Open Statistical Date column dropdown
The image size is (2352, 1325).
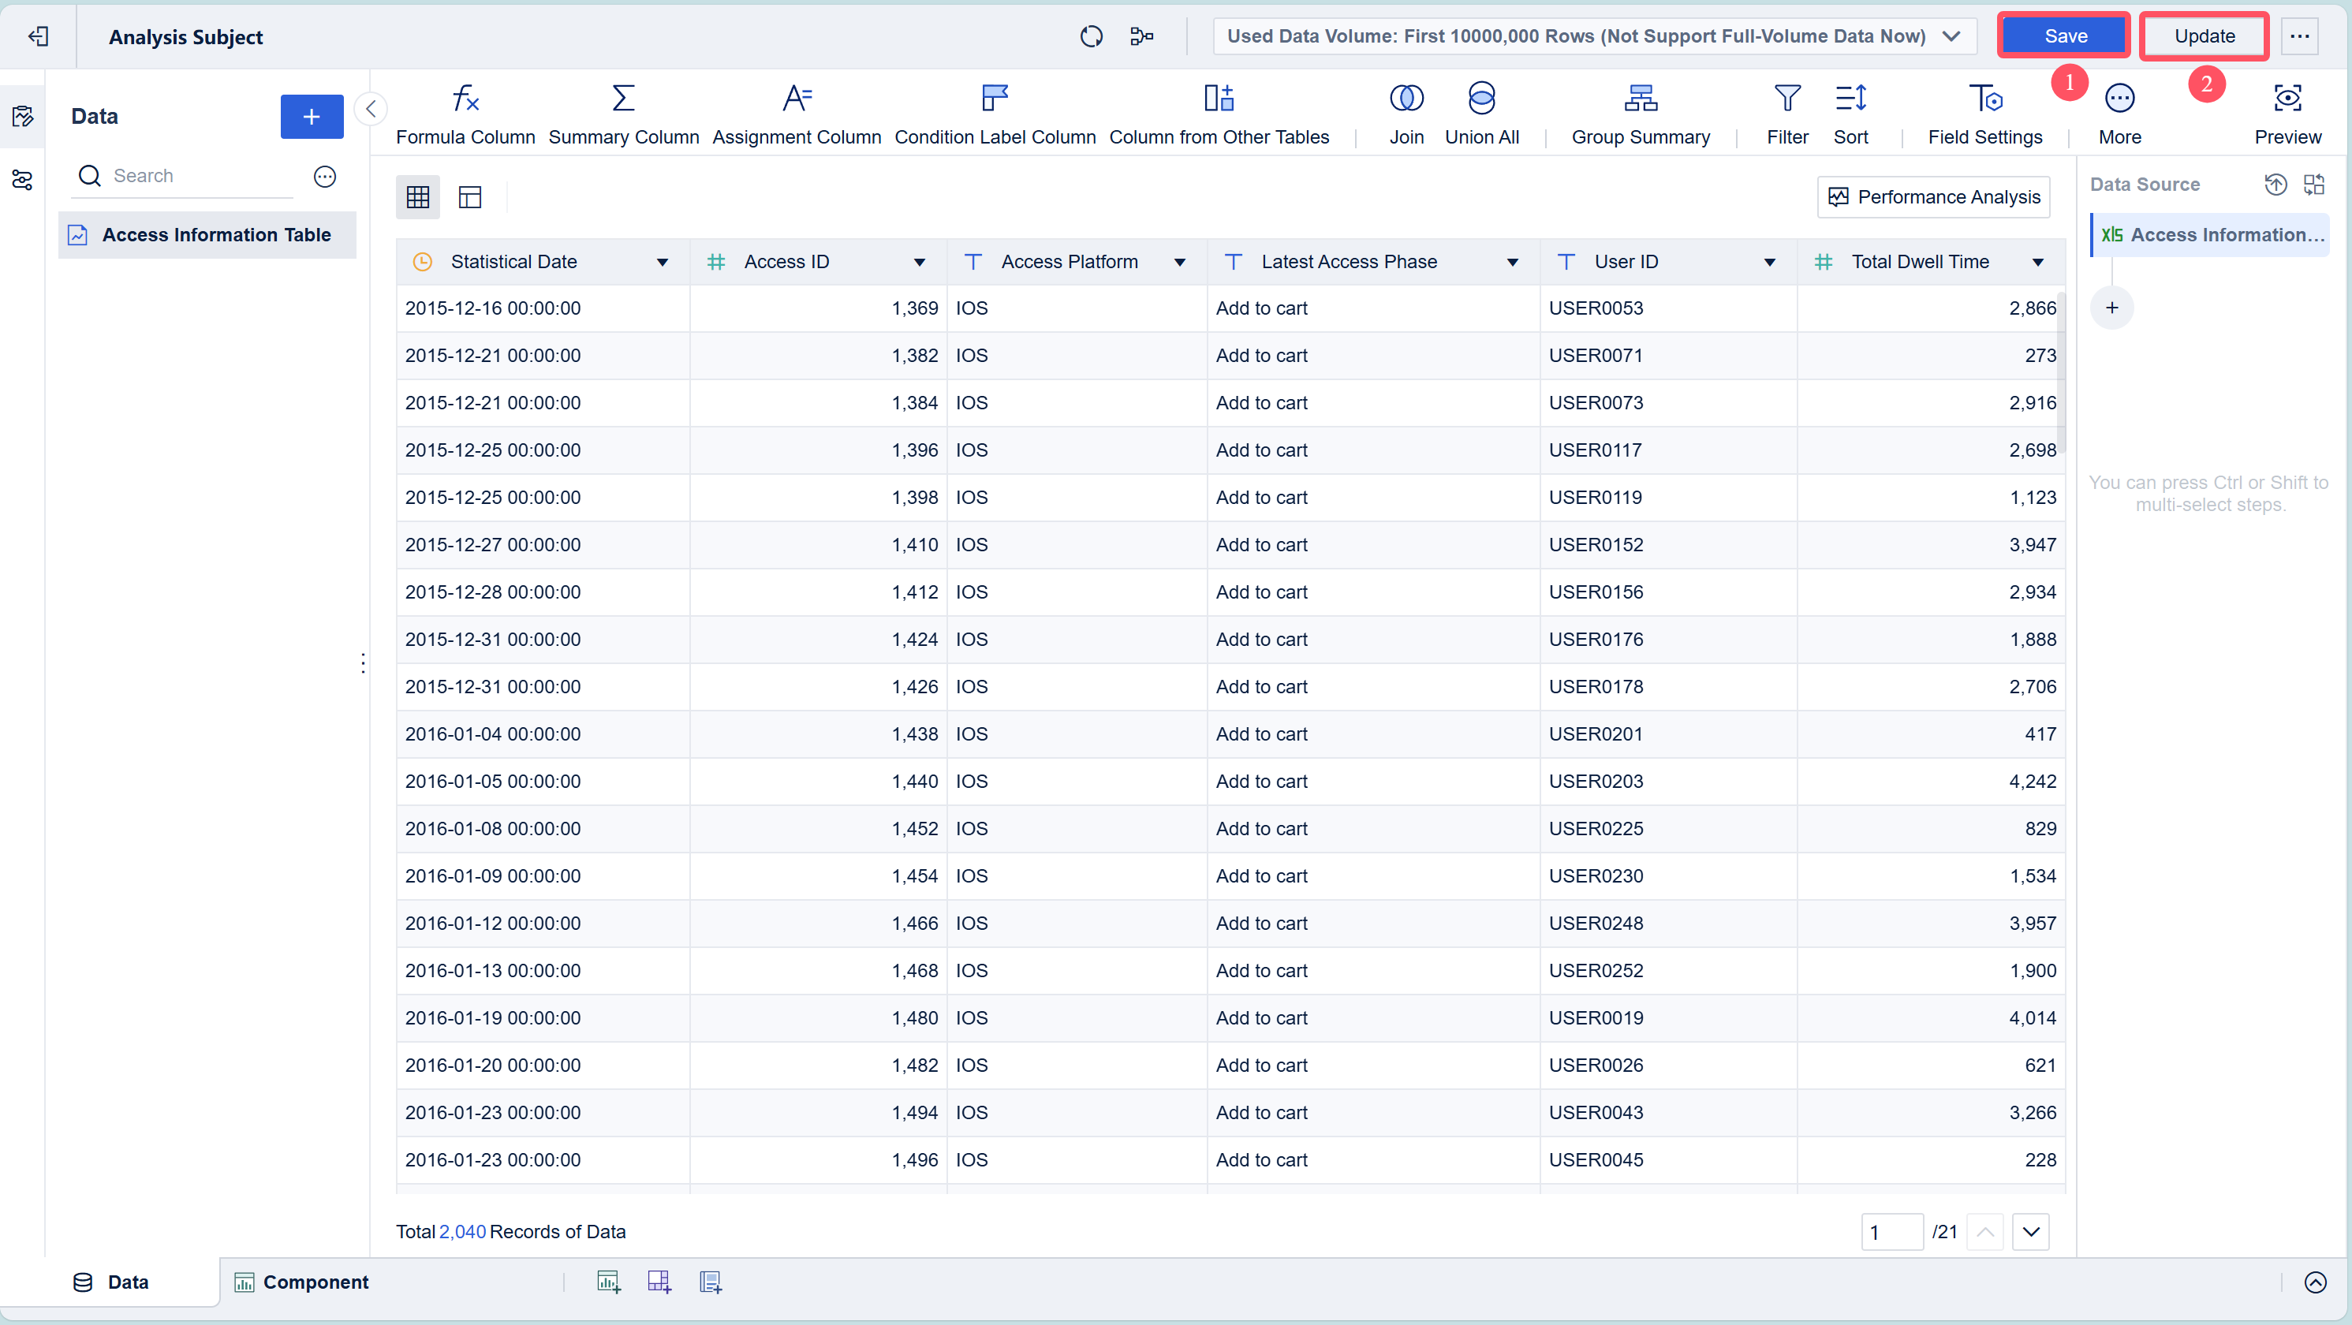pos(662,262)
